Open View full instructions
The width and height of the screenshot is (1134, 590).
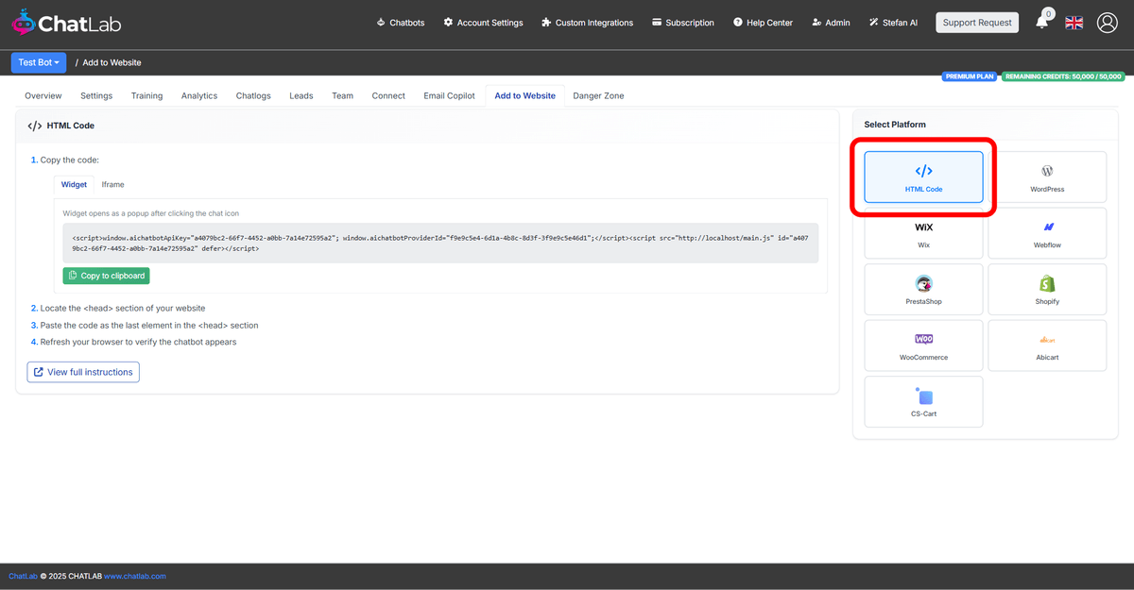click(x=82, y=372)
